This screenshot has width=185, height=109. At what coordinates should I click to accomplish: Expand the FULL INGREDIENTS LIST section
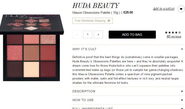[x=128, y=107]
